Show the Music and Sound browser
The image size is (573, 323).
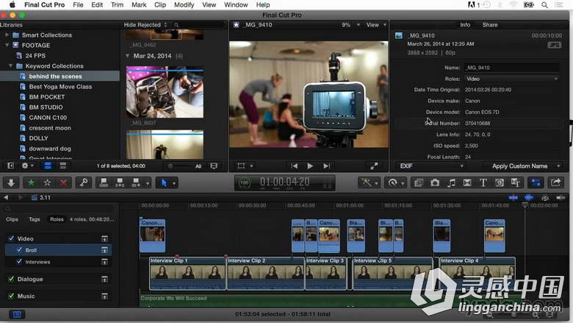click(x=451, y=182)
